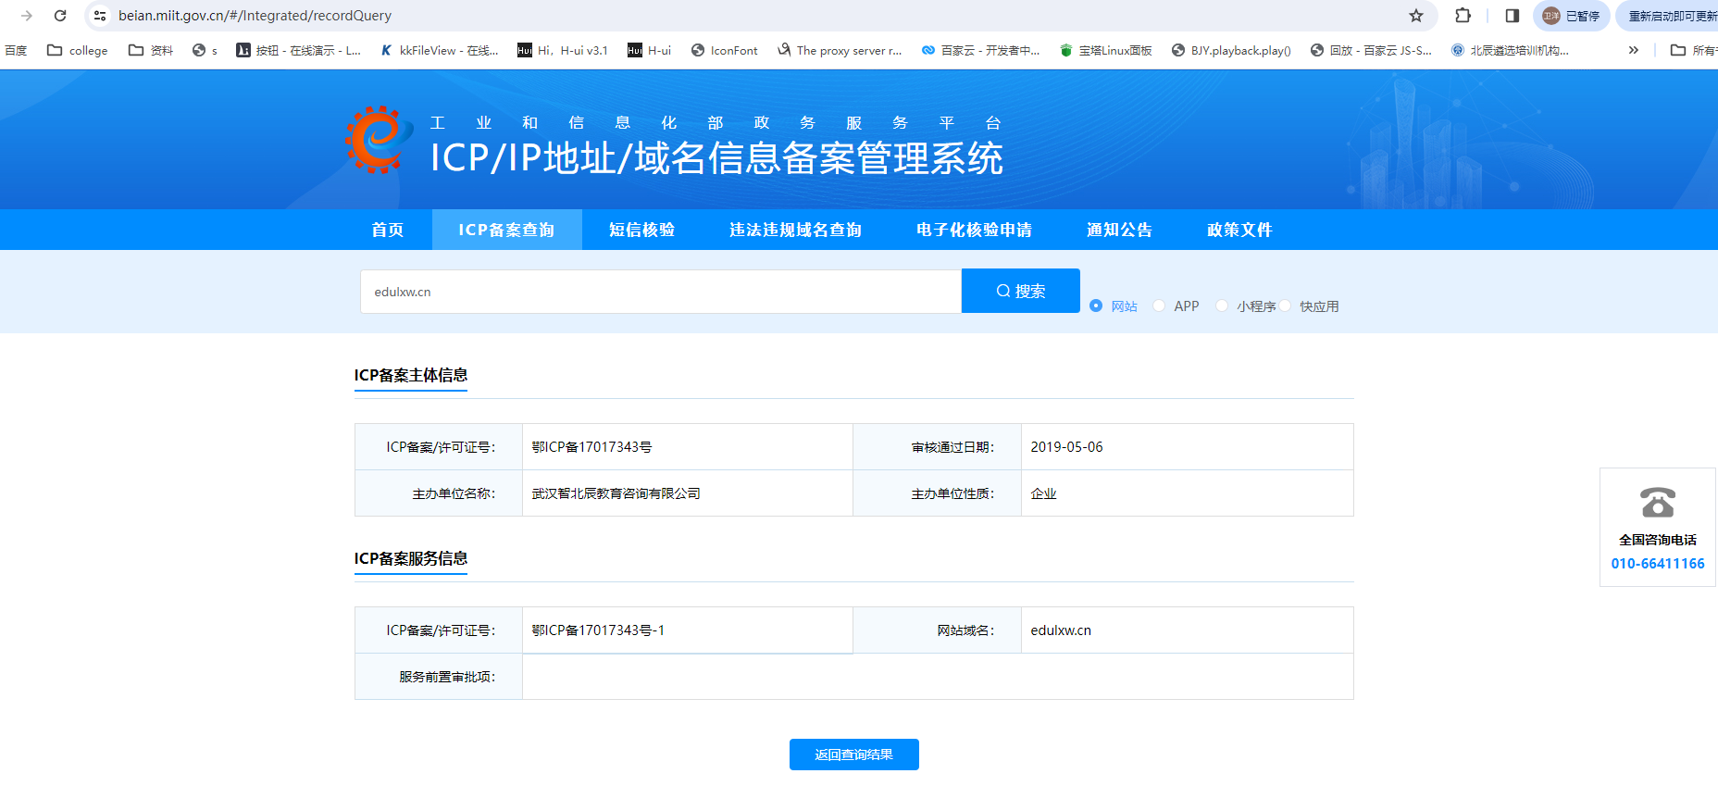Click the 服务前置审批项 label
Screen dimensions: 1718x786
coord(447,678)
